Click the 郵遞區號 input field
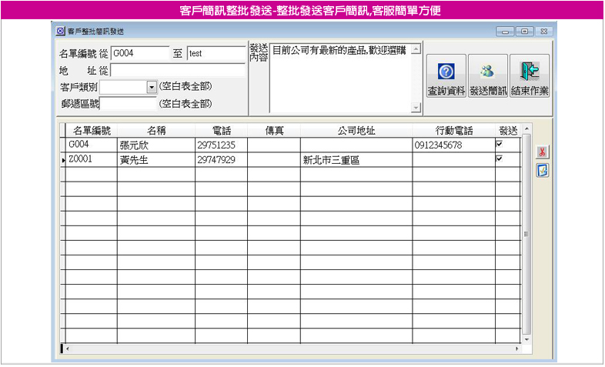 (129, 104)
